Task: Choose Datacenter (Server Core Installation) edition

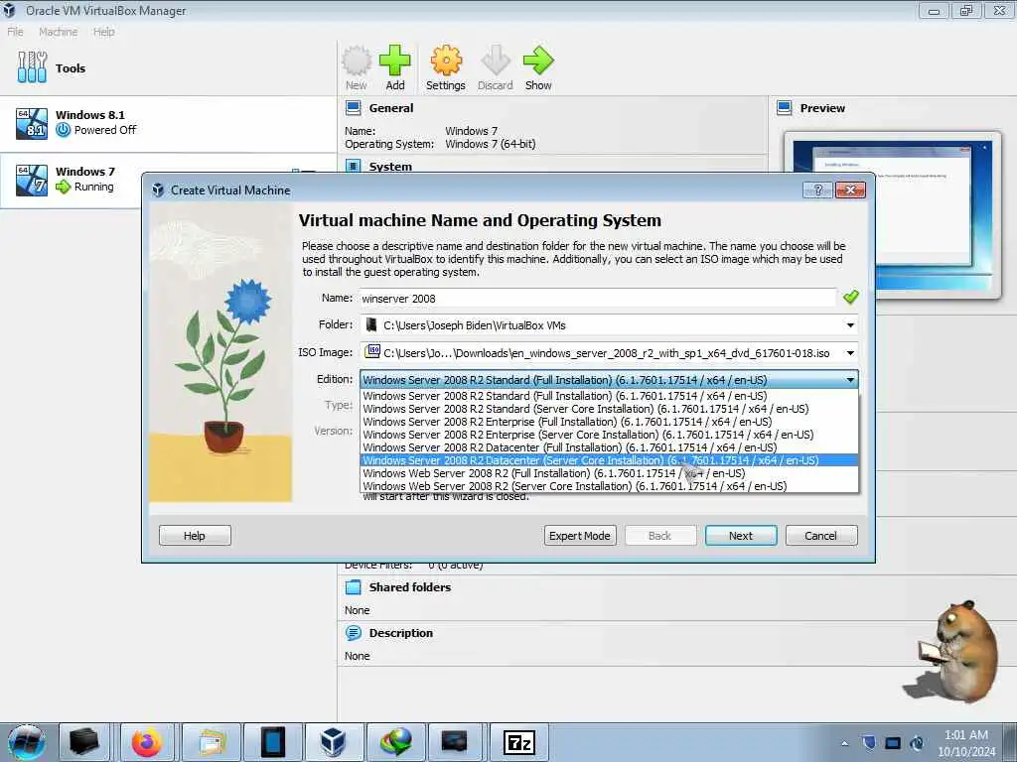Action: 609,460
